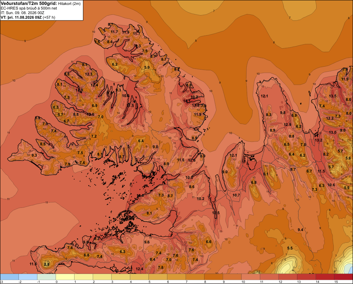Pick legend swatch between 6 and 7
This screenshot has width=353, height=284.
click(x=176, y=277)
